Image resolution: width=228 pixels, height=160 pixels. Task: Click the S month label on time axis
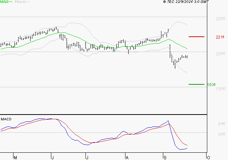tap(165, 158)
